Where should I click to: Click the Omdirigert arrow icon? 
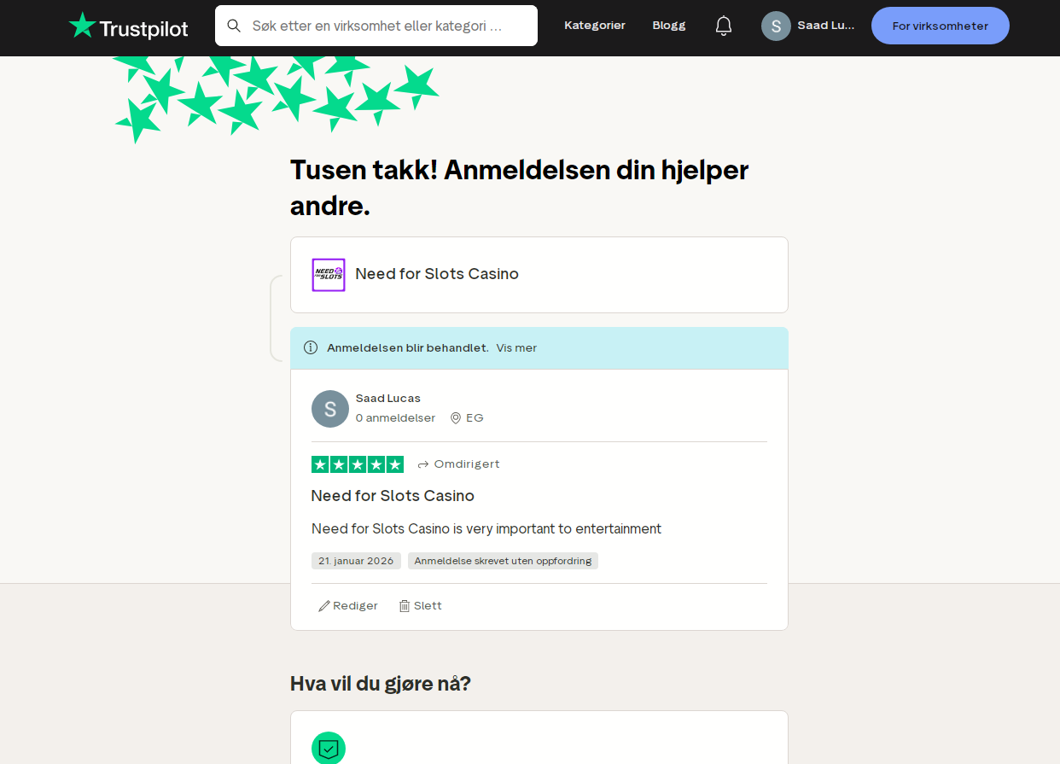click(x=423, y=464)
